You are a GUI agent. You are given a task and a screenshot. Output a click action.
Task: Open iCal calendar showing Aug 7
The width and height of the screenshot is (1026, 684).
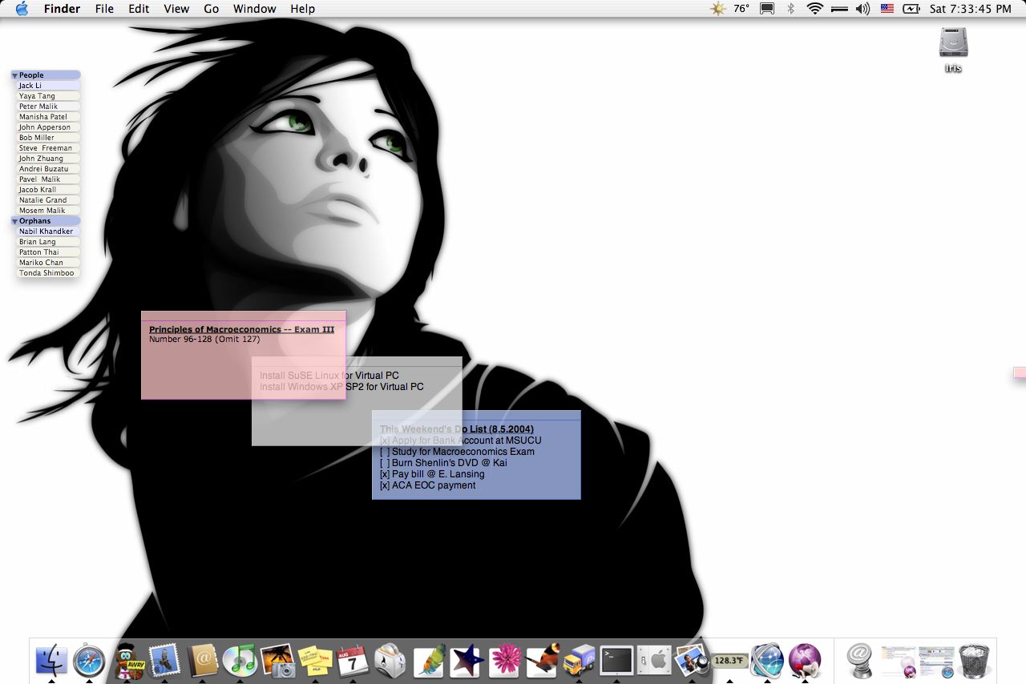pyautogui.click(x=353, y=661)
